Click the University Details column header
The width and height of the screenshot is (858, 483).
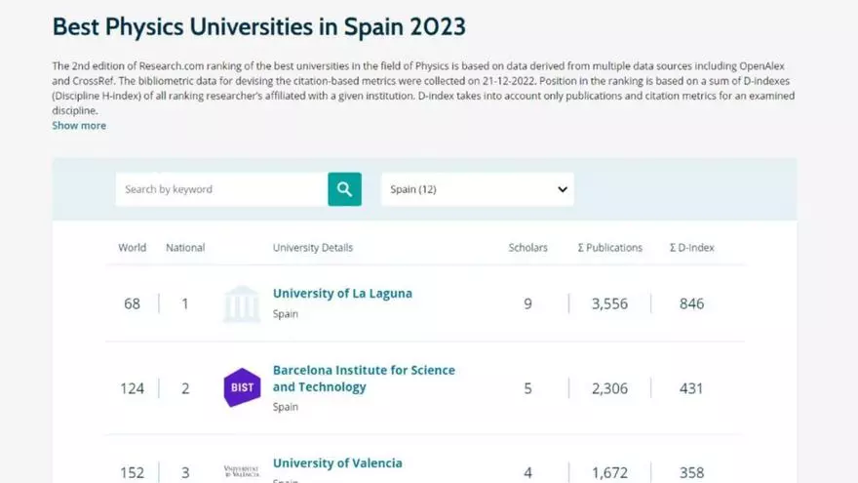coord(313,248)
